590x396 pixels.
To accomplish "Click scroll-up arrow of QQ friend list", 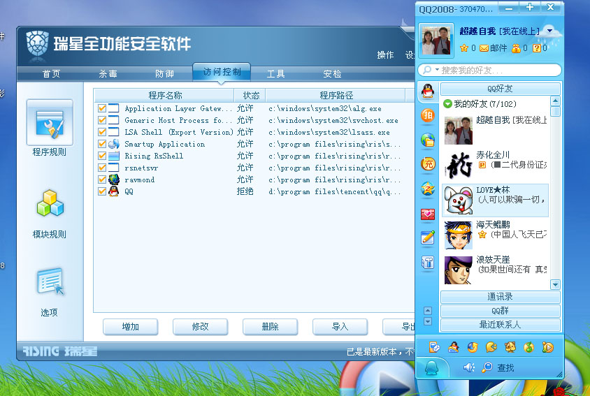I will pyautogui.click(x=555, y=101).
